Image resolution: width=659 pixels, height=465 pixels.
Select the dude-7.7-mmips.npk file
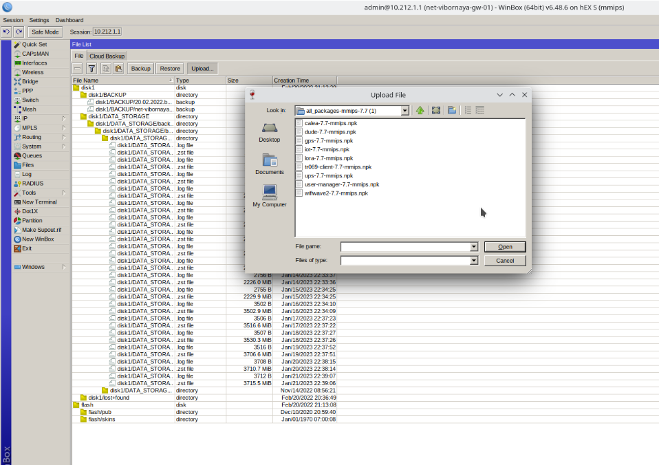[330, 131]
